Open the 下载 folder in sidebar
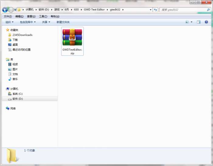213x166 pixels. pyautogui.click(x=15, y=40)
